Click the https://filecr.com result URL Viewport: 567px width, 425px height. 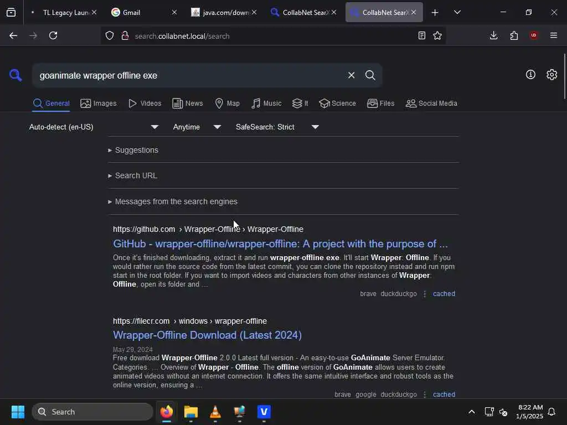pyautogui.click(x=190, y=321)
